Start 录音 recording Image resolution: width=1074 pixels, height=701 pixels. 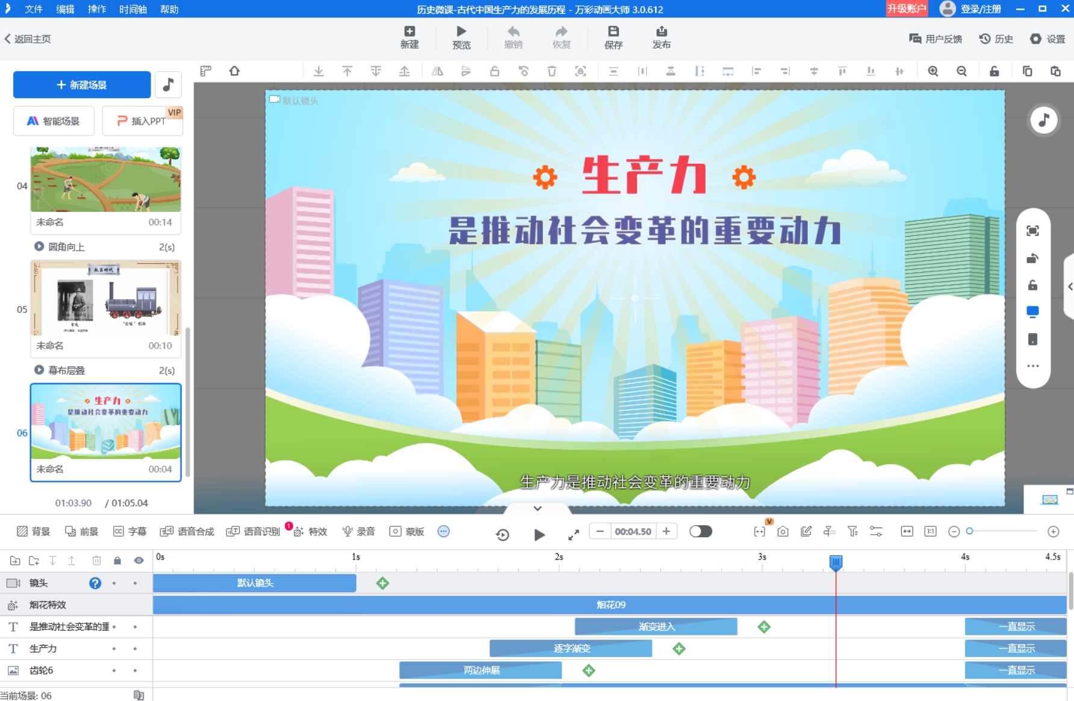coord(359,531)
